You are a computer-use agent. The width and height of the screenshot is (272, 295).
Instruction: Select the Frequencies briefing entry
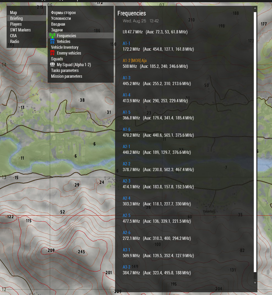pos(81,36)
